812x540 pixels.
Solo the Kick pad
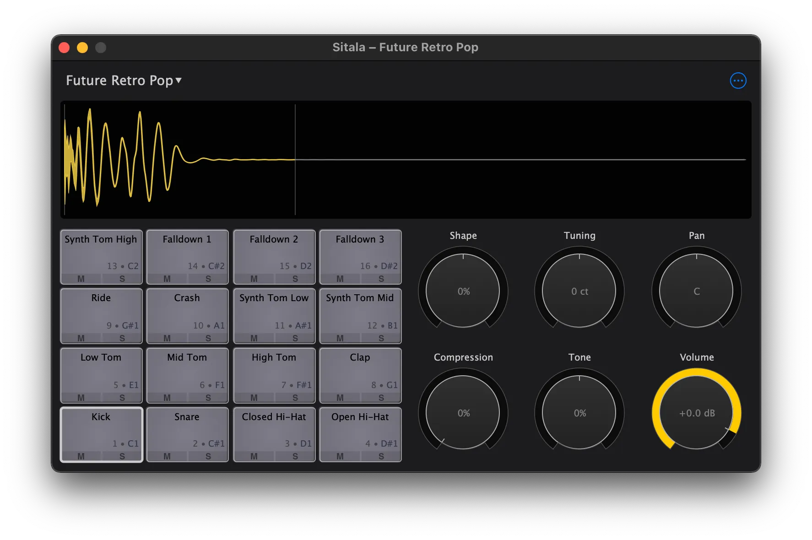tap(122, 456)
